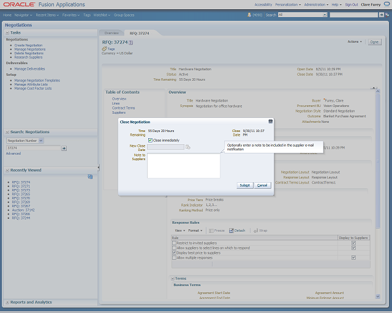This screenshot has width=392, height=313.
Task: Open Manage Negotiations link
Action: coord(30,50)
